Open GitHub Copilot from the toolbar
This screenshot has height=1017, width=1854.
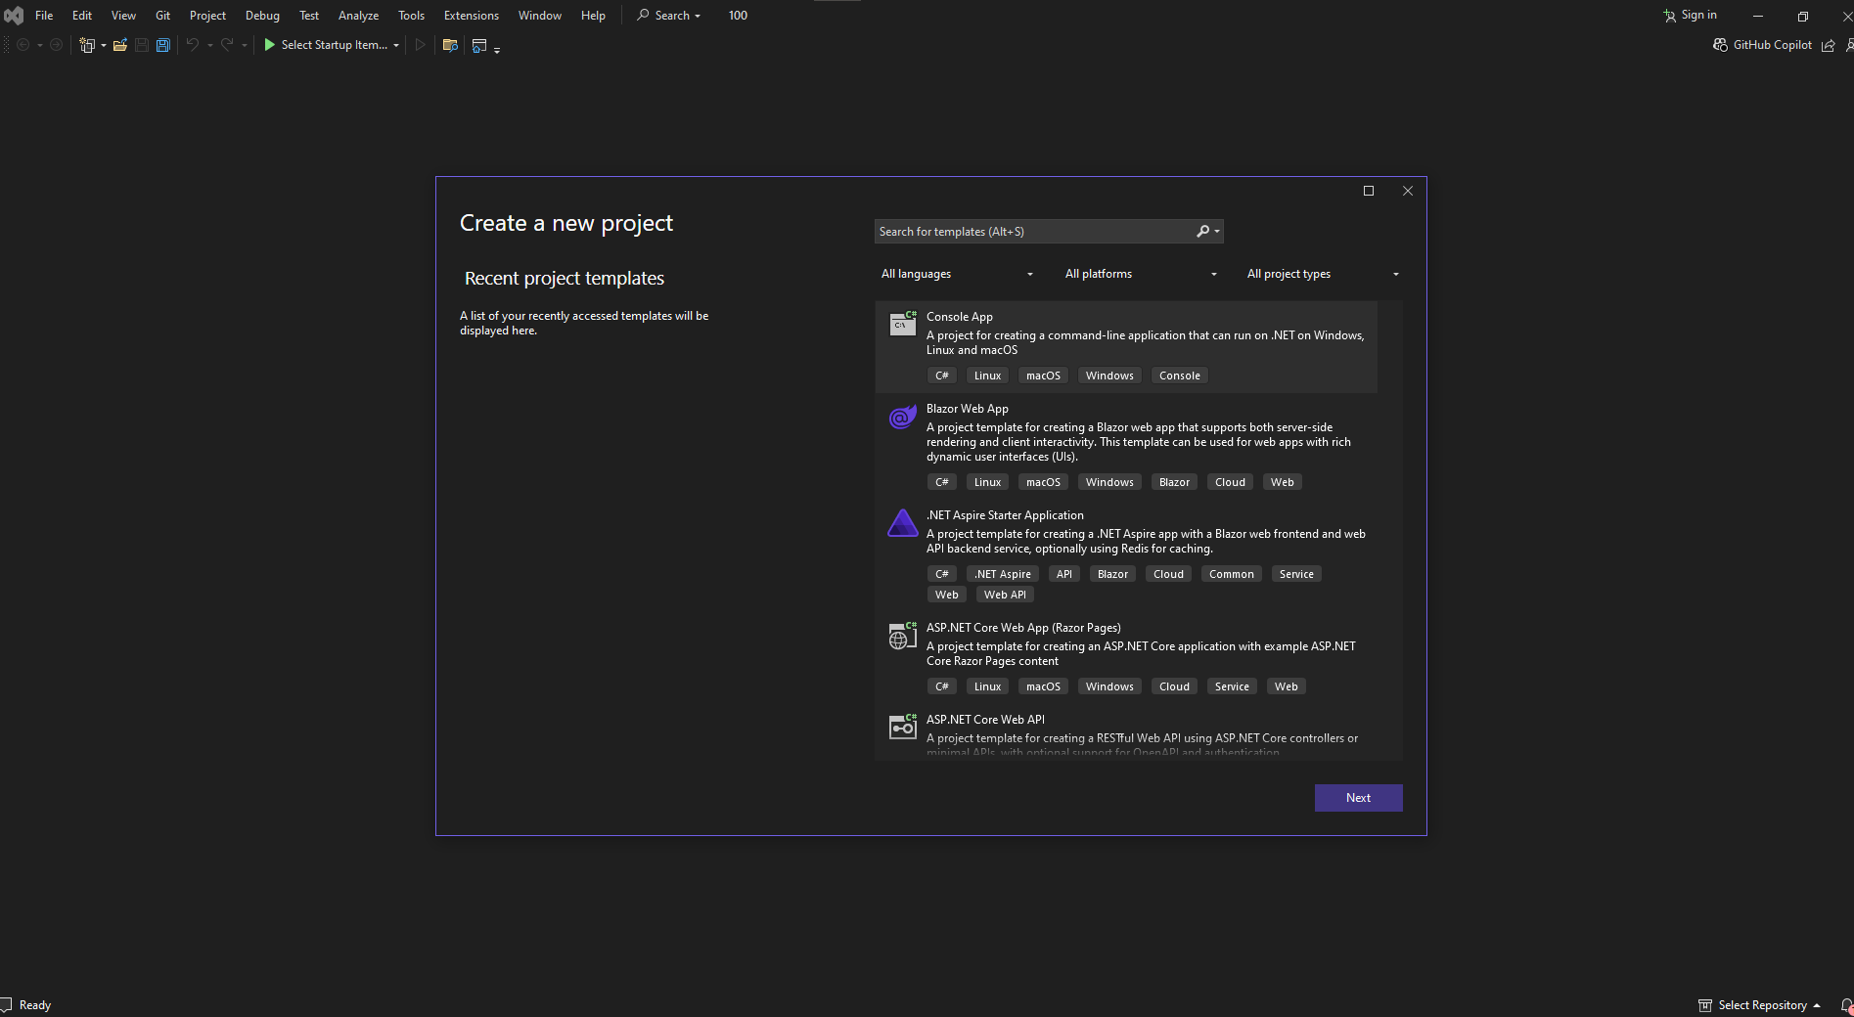(x=1762, y=45)
